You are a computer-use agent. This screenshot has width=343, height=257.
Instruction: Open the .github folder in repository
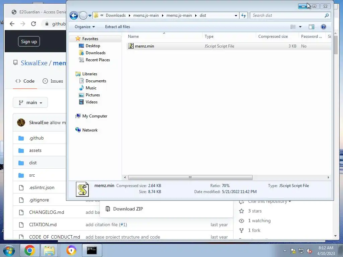(x=36, y=138)
